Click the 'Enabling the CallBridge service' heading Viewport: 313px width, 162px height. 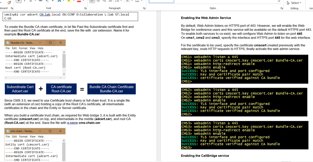point(205,156)
